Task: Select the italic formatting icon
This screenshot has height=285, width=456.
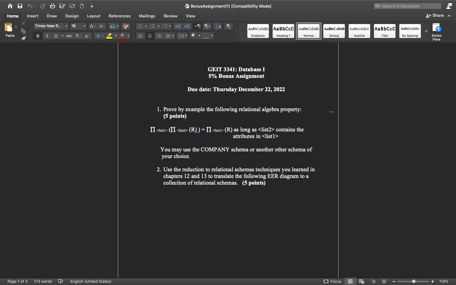Action: click(x=47, y=36)
